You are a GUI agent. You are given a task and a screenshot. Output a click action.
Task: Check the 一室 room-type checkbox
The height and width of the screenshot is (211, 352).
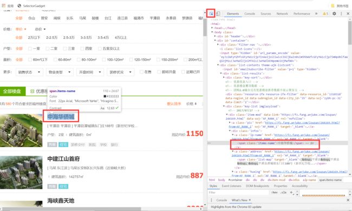pyautogui.click(x=30, y=49)
